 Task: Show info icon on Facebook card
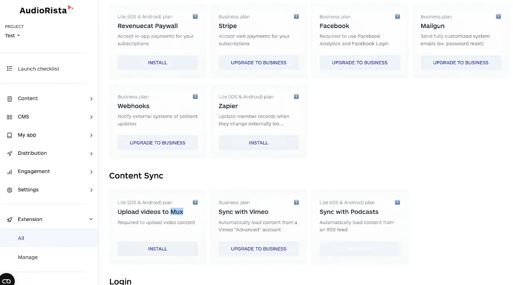pyautogui.click(x=397, y=17)
